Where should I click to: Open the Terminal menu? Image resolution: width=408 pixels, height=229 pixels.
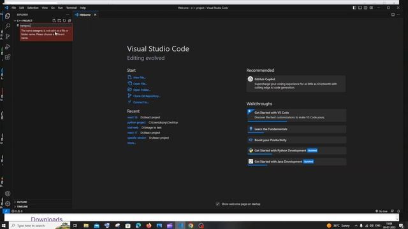pos(71,8)
